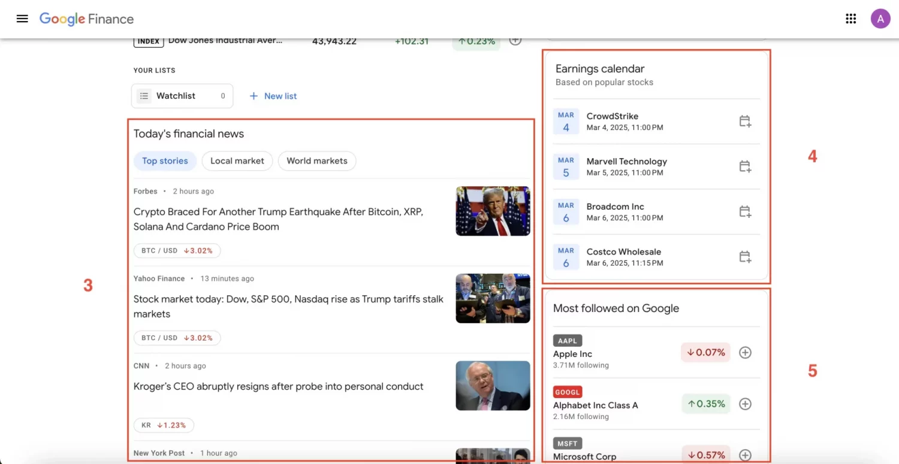The image size is (899, 464).
Task: Select the Top stories tab
Action: (165, 161)
